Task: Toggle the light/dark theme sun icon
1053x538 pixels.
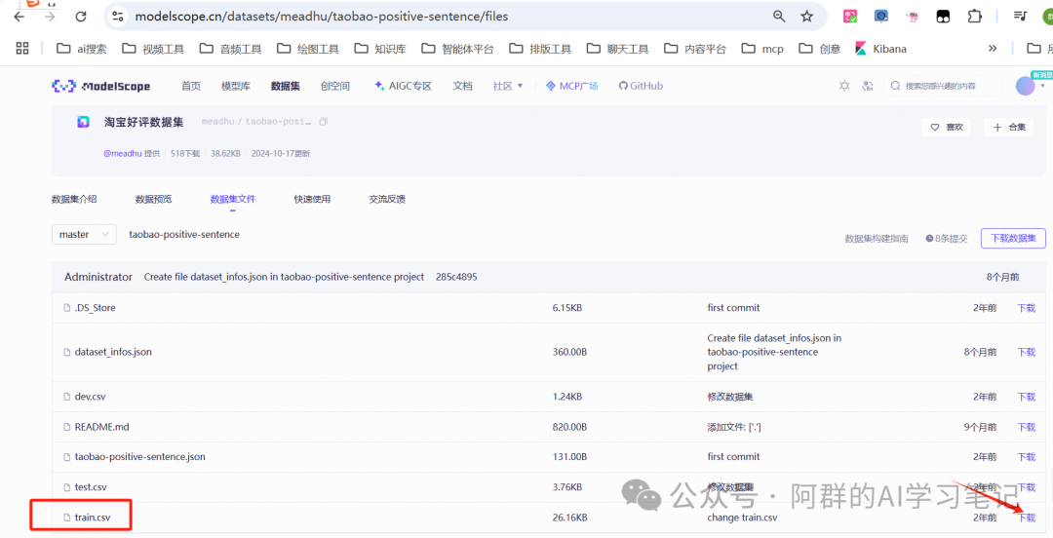Action: coord(844,86)
